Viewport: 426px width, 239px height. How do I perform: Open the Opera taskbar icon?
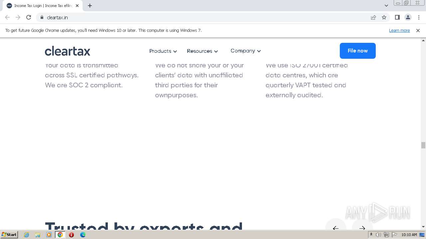pos(71,235)
